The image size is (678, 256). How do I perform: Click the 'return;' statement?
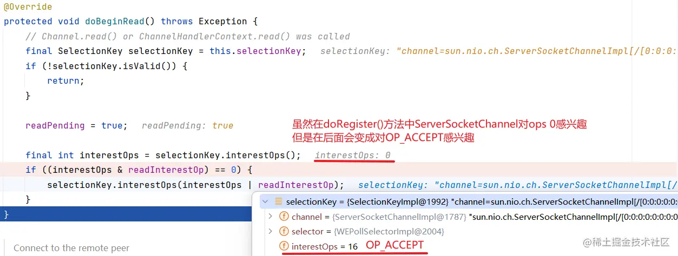65,81
